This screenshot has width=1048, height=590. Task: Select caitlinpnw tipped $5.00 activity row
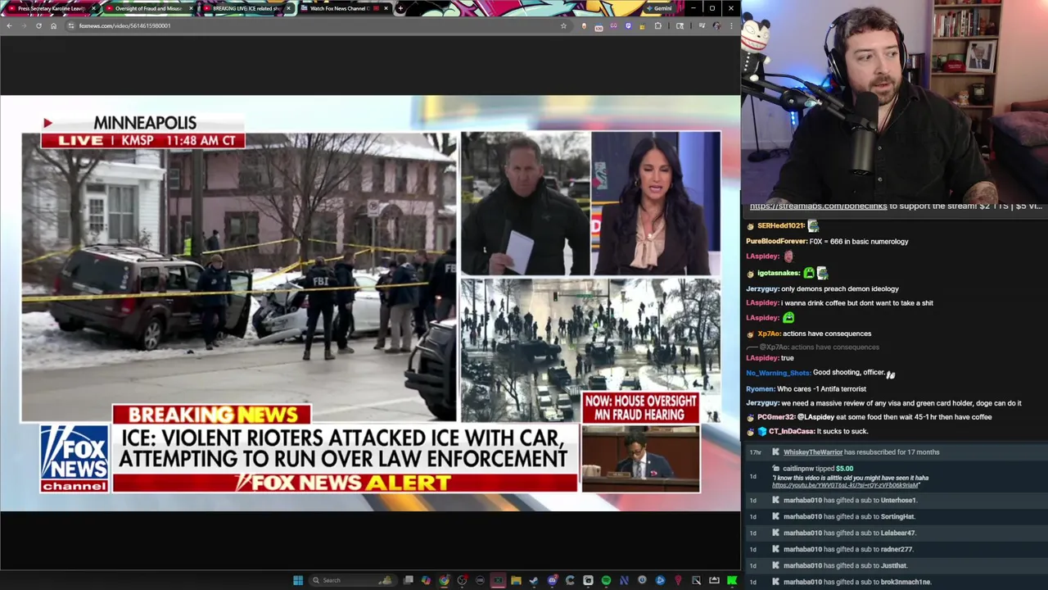pos(897,476)
